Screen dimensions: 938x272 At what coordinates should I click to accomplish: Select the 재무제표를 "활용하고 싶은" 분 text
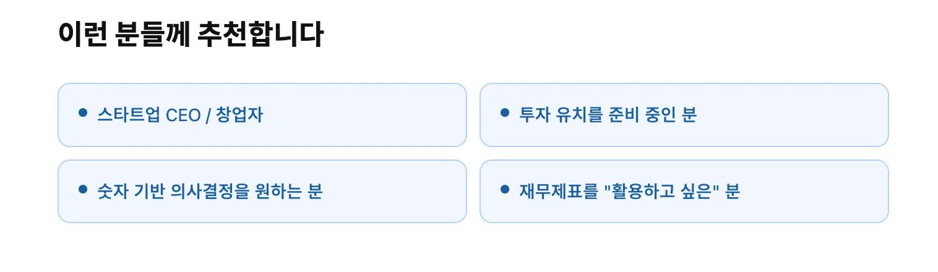629,192
